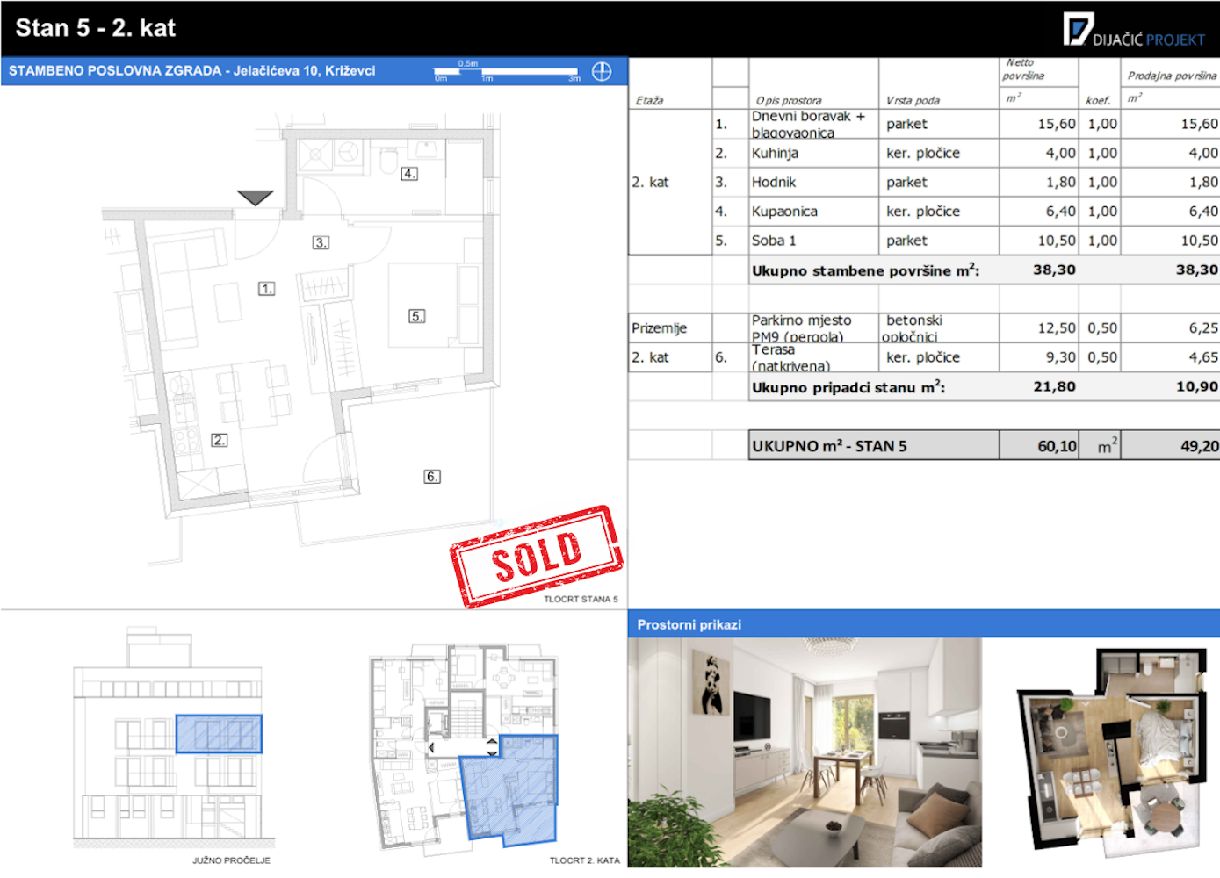This screenshot has width=1220, height=878.
Task: Select room label 4 in the bathroom
Action: pos(409,174)
